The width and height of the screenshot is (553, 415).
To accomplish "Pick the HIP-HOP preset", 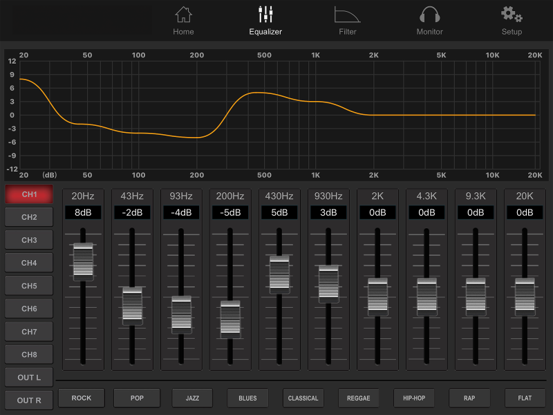I will (x=414, y=398).
